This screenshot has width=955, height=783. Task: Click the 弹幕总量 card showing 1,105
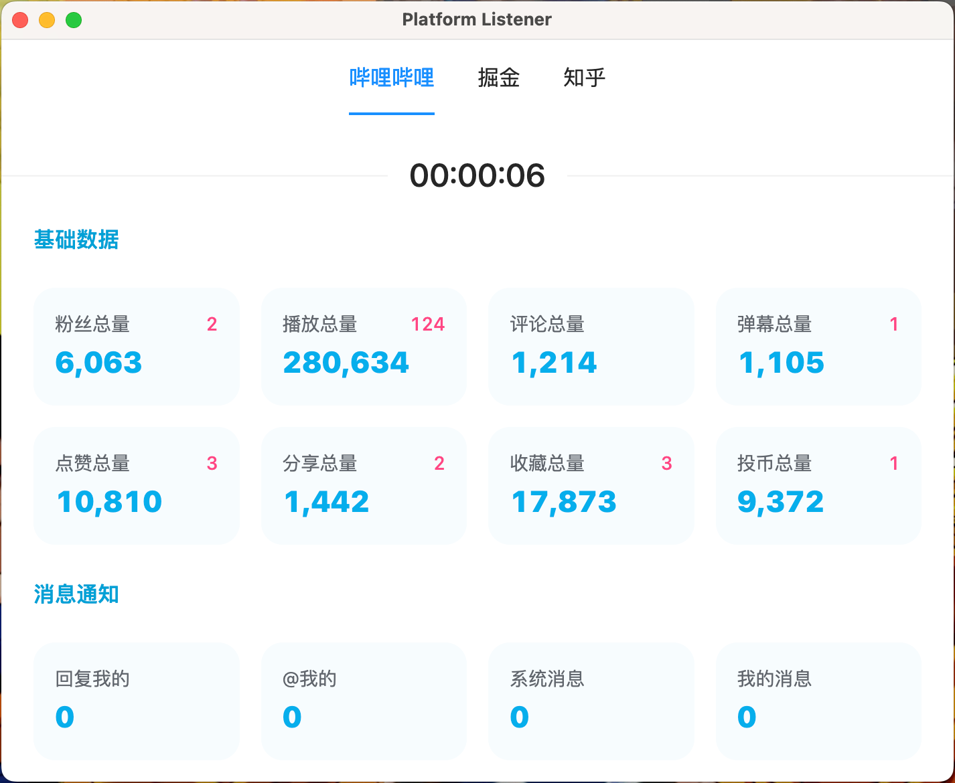[x=818, y=347]
